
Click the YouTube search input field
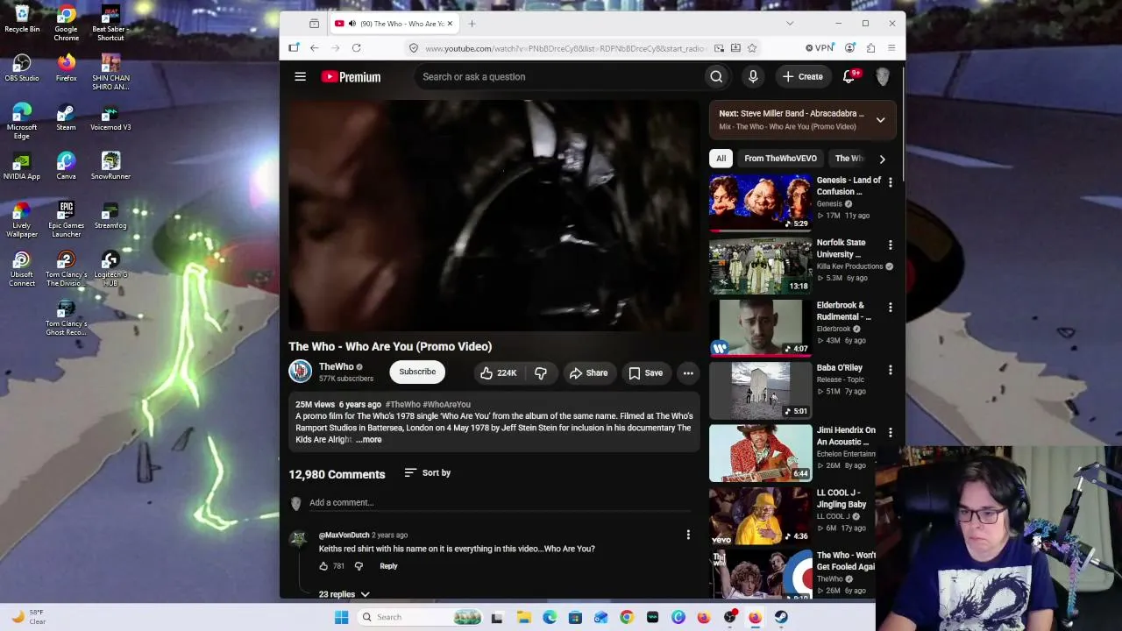[x=561, y=77]
